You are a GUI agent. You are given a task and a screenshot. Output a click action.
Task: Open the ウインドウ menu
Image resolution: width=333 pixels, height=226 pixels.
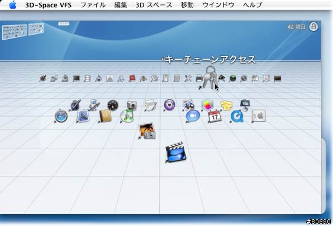click(218, 5)
